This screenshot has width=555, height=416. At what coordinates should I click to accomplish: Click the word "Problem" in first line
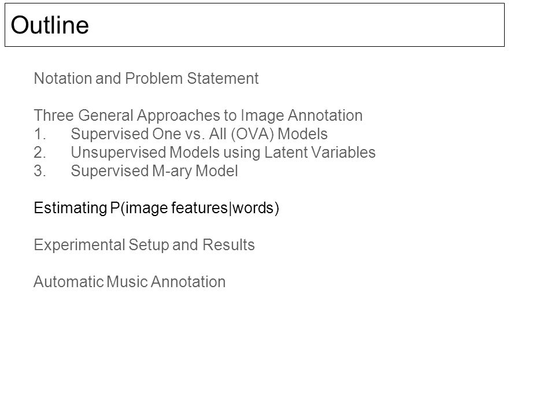(154, 78)
